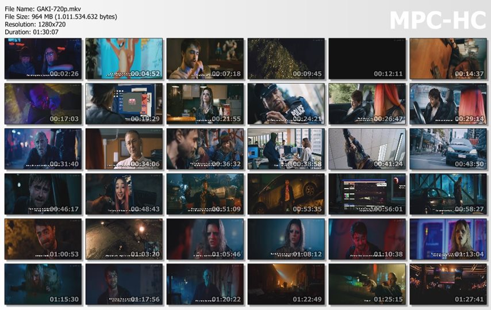The width and height of the screenshot is (491, 310).
Task: Select the gunman frame at 01:25:15
Action: point(367,284)
